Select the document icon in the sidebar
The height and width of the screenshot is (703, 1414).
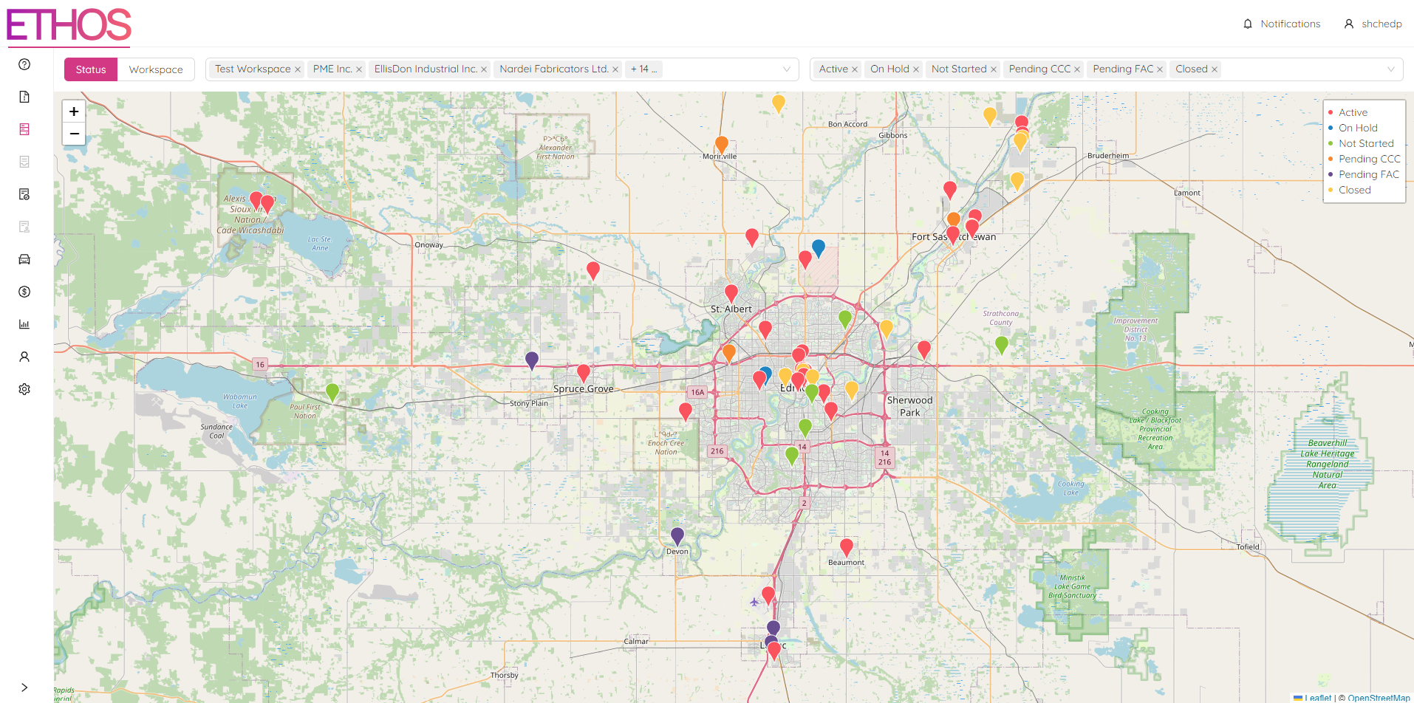24,97
